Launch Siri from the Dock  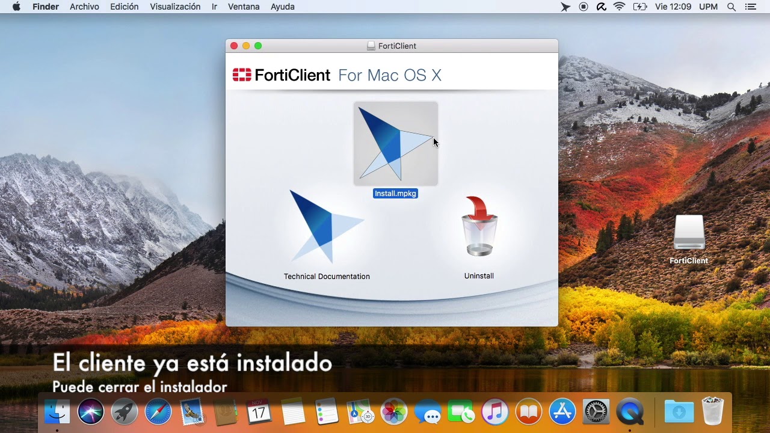(x=91, y=412)
